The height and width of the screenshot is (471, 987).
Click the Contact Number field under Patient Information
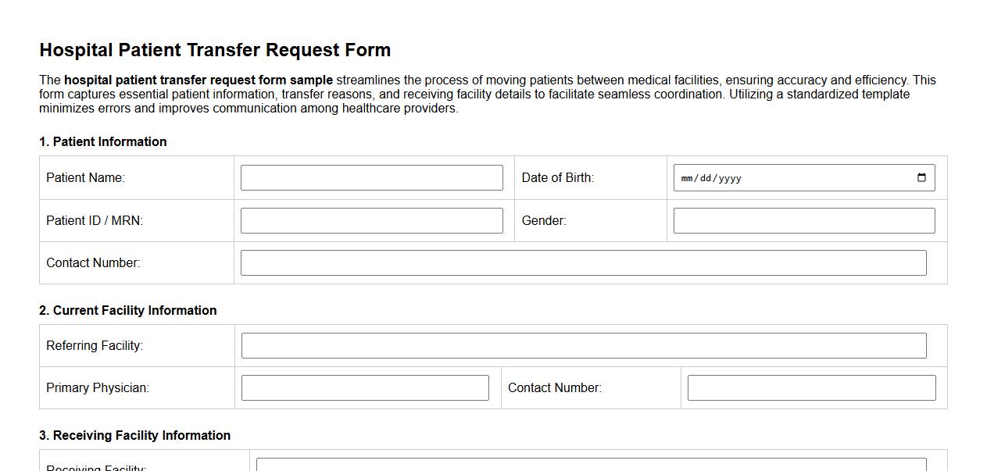(583, 262)
